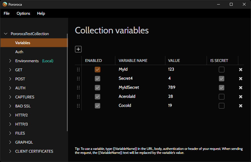Expand the AUTH folder

click(x=10, y=88)
